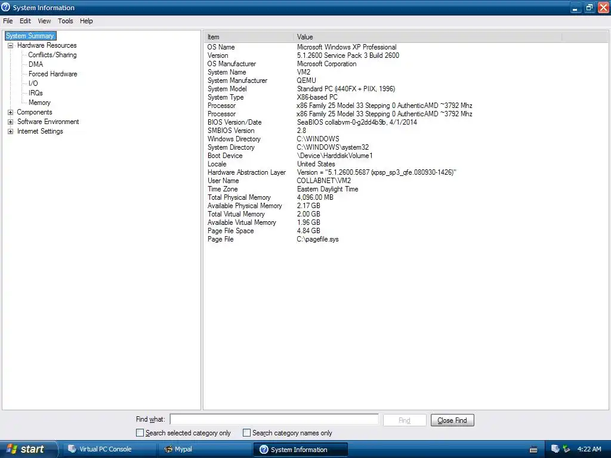This screenshot has width=611, height=458.
Task: Expand the Internet Settings tree node
Action: [x=11, y=131]
